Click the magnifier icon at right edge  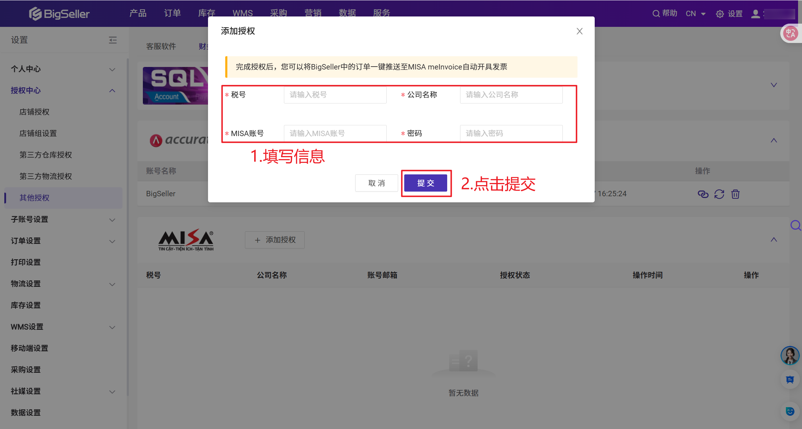(796, 225)
